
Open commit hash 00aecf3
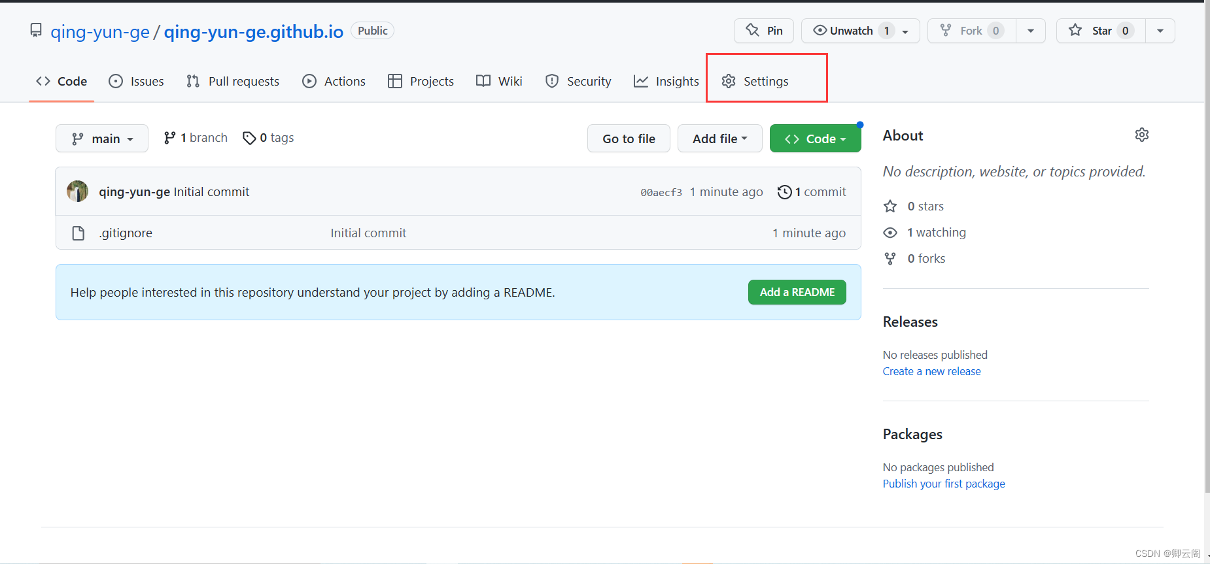(661, 192)
